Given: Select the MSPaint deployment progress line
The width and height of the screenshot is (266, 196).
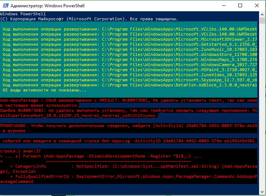Looking at the screenshot, I should [130, 70].
